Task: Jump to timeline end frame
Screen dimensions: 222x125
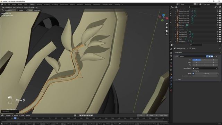Action: click(x=92, y=116)
